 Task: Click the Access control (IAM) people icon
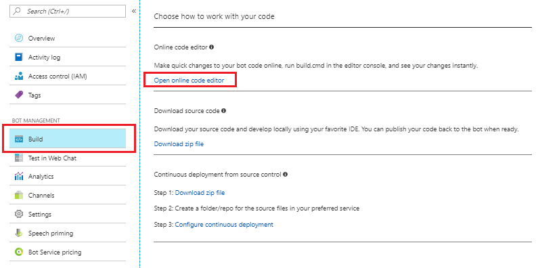pyautogui.click(x=18, y=76)
